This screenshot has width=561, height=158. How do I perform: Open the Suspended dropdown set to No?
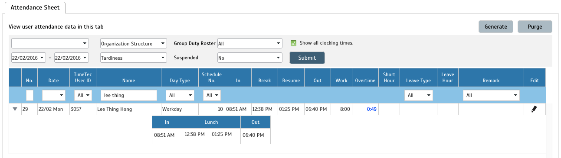pos(250,58)
